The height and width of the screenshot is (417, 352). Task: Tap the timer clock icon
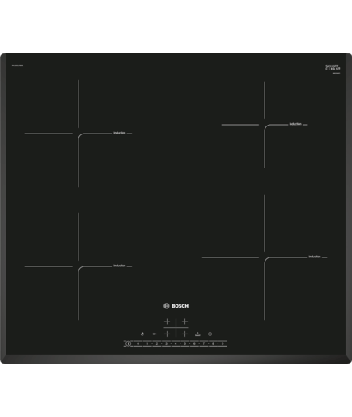point(210,334)
